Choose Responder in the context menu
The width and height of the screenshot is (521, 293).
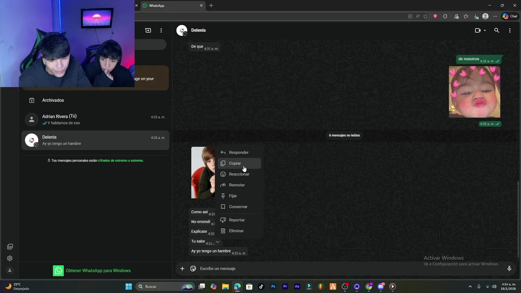[x=239, y=152]
